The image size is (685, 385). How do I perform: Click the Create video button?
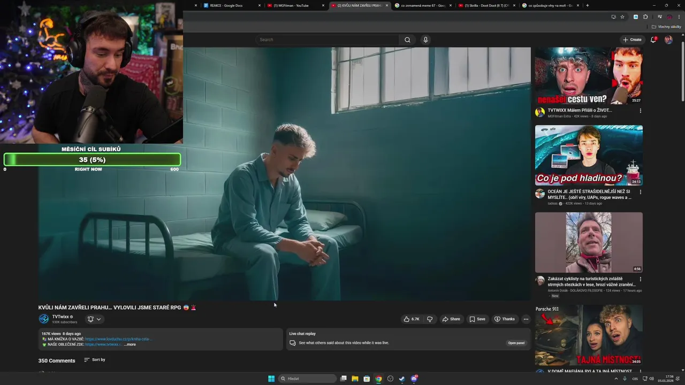[632, 40]
